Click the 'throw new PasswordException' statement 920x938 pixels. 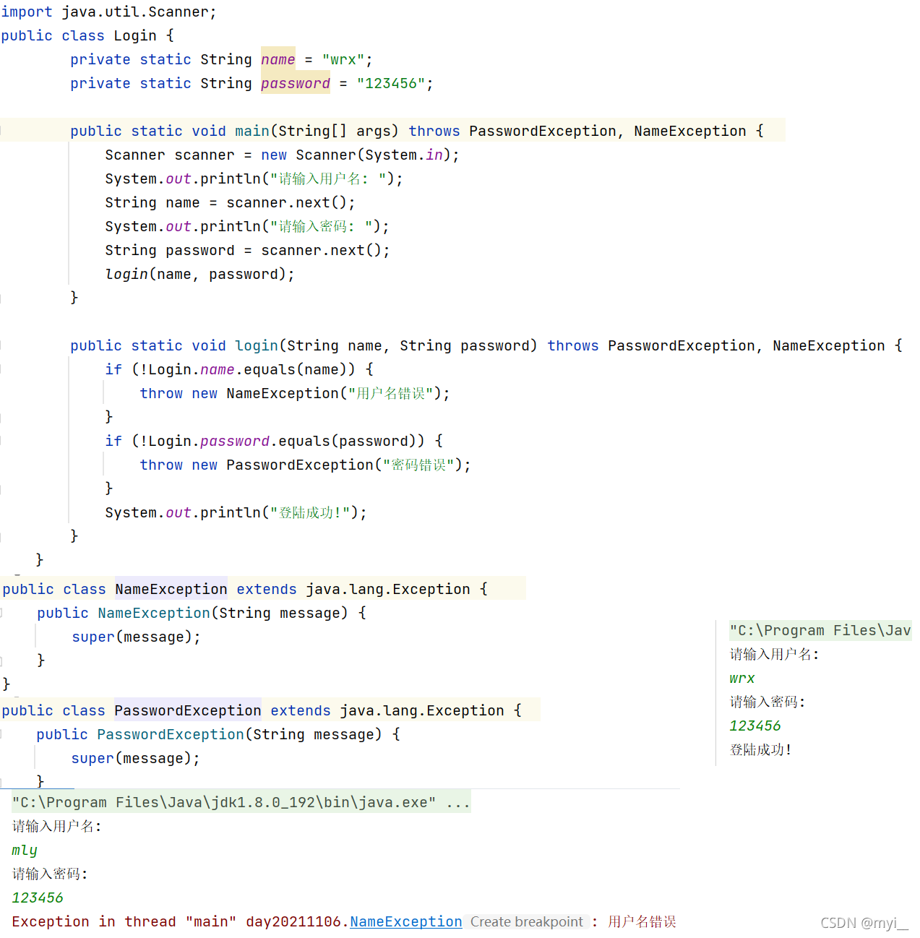[305, 465]
